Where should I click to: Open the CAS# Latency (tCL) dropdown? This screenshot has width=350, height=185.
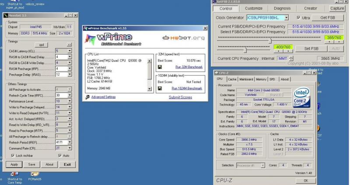click(x=70, y=51)
